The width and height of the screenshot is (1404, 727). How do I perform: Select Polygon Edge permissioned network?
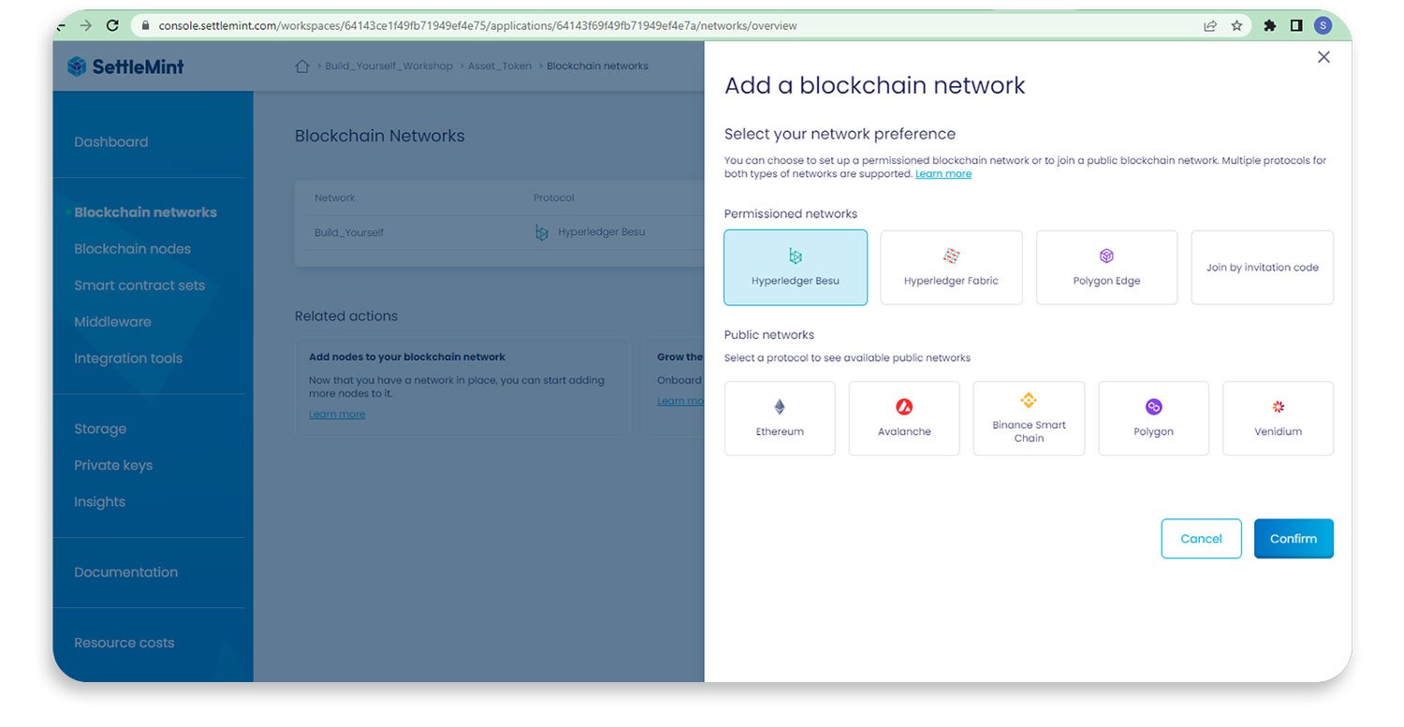click(x=1106, y=268)
